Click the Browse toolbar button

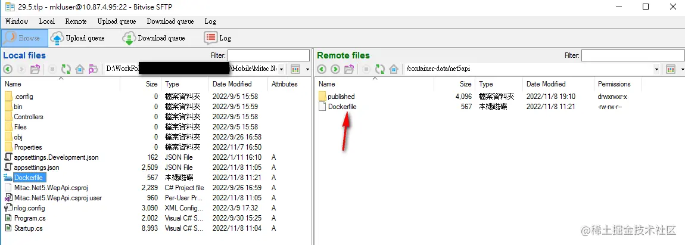[x=24, y=38]
